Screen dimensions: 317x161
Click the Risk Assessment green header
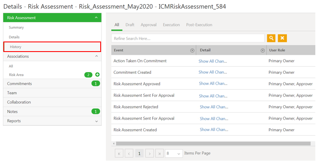point(52,18)
